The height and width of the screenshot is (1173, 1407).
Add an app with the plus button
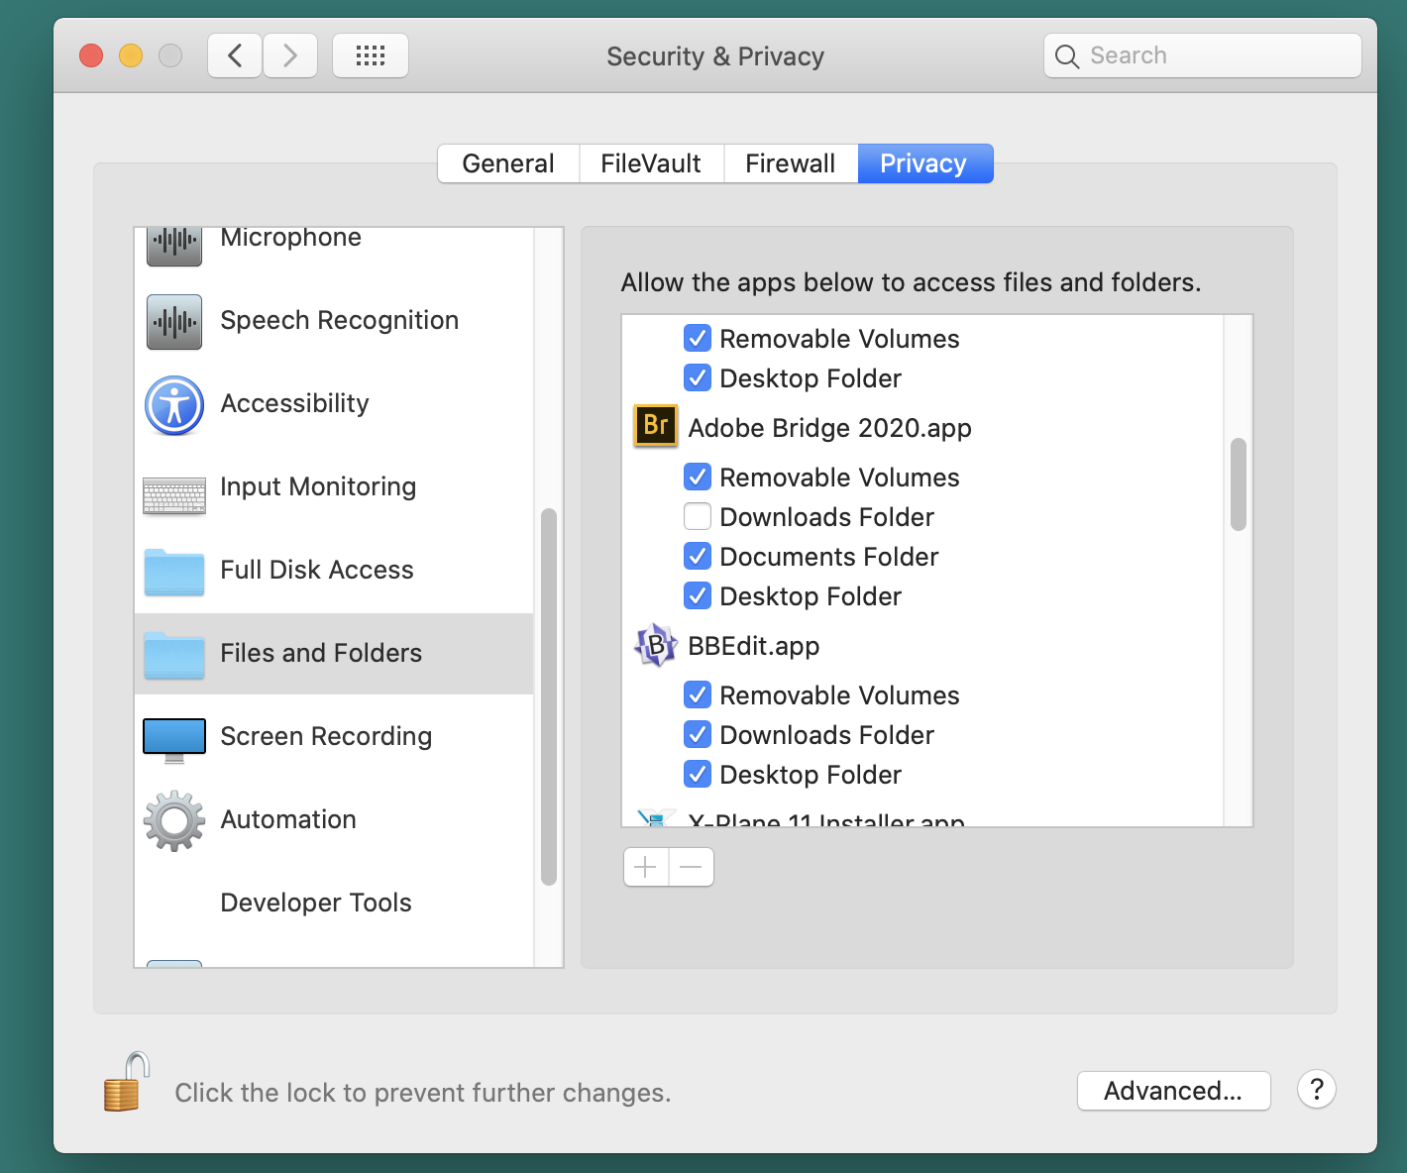click(646, 867)
